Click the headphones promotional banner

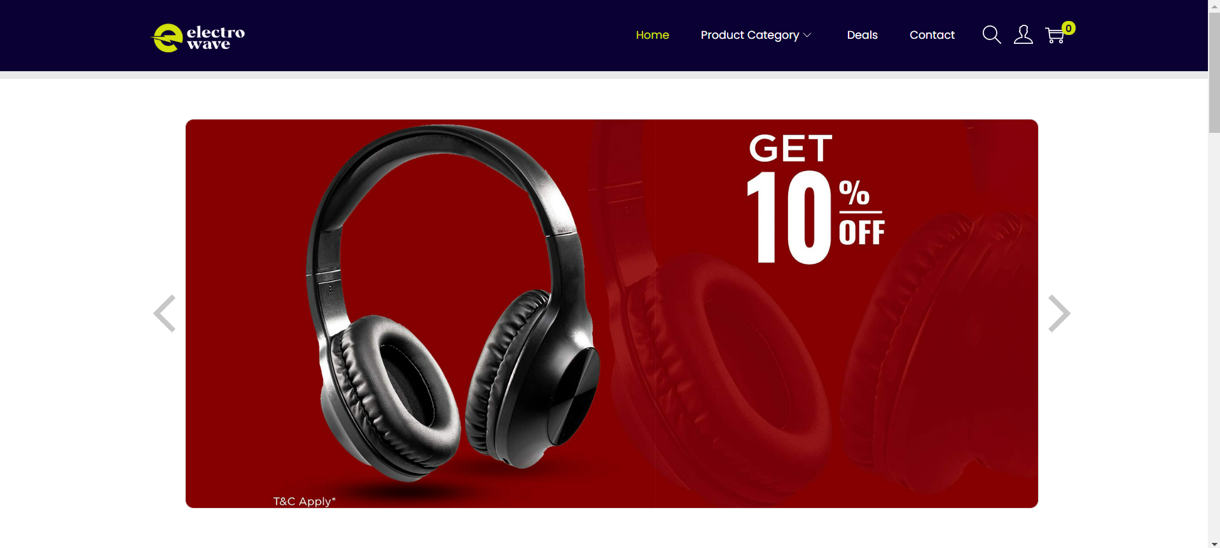point(611,313)
